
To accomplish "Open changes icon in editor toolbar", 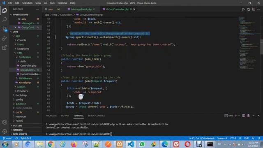I will [248, 9].
